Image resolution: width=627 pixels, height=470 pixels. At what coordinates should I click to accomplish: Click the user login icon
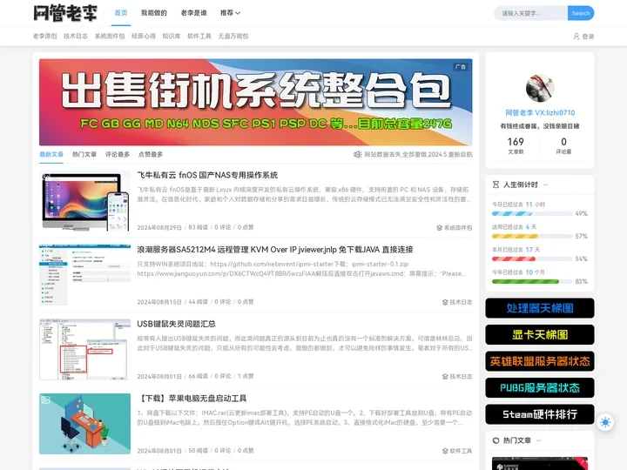coord(576,37)
